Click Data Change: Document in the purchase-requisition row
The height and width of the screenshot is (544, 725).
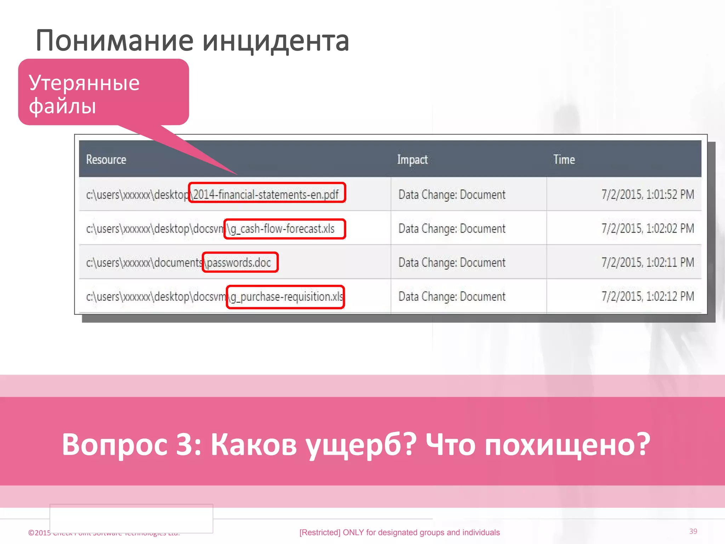click(x=452, y=296)
